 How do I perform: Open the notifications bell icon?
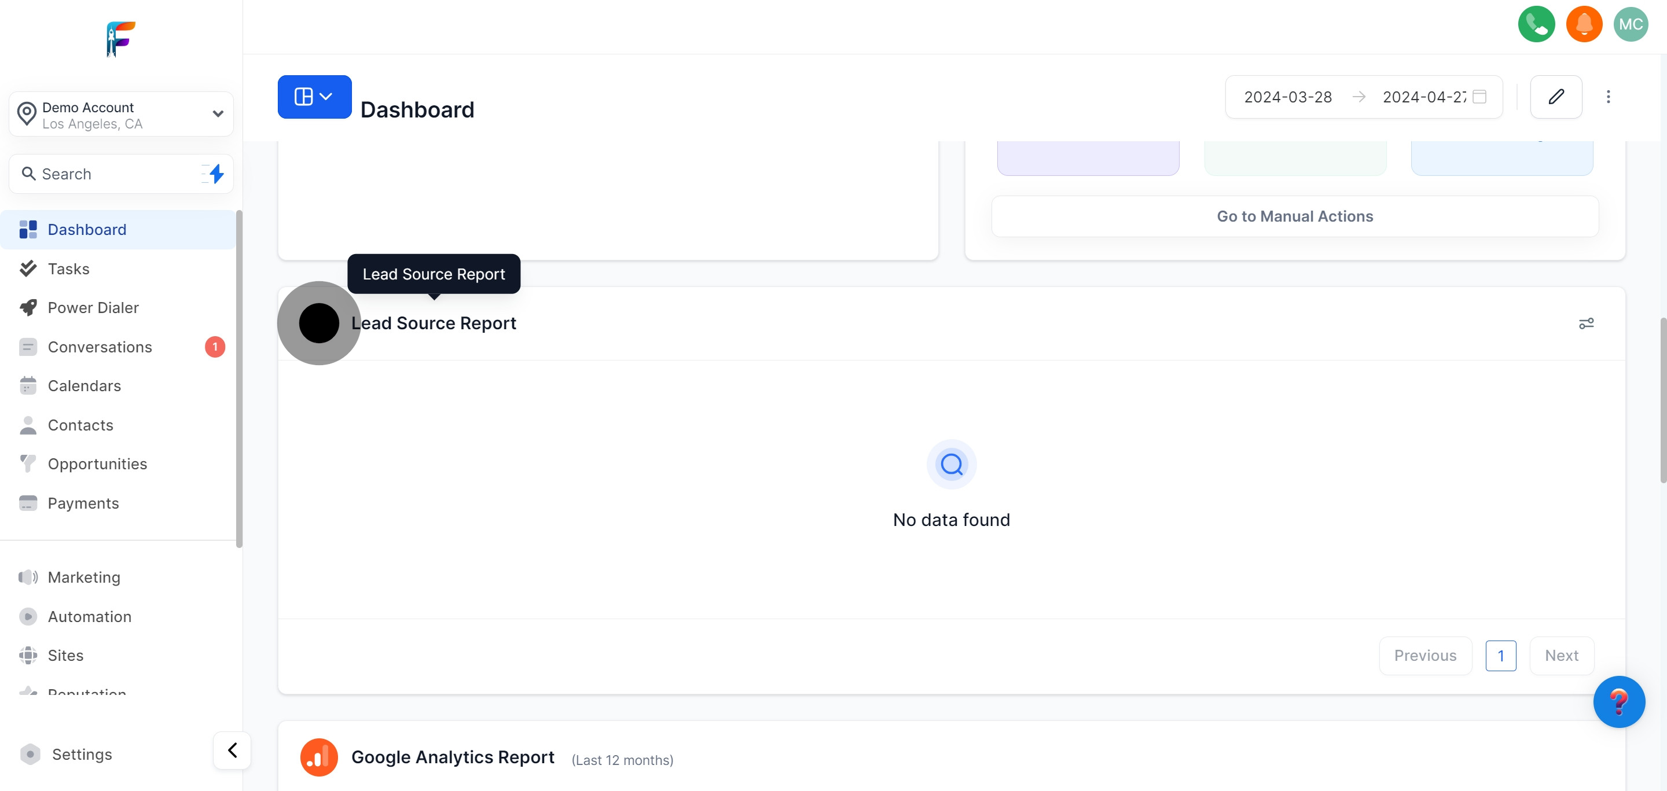[1584, 24]
